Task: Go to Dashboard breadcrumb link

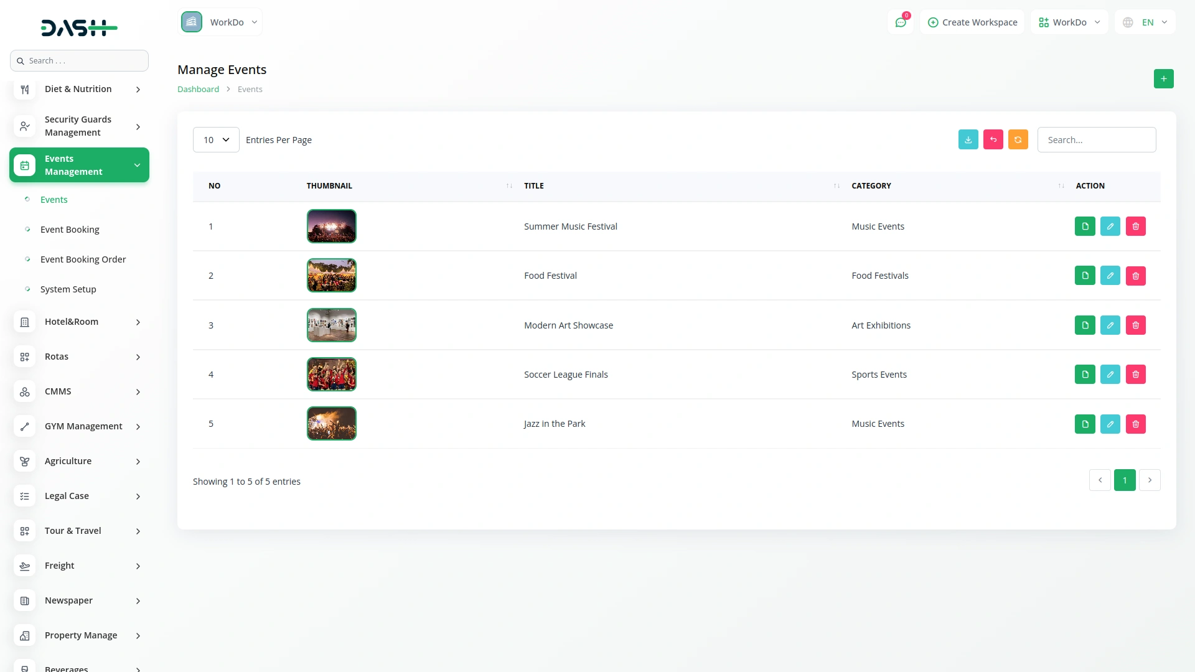Action: pyautogui.click(x=198, y=90)
